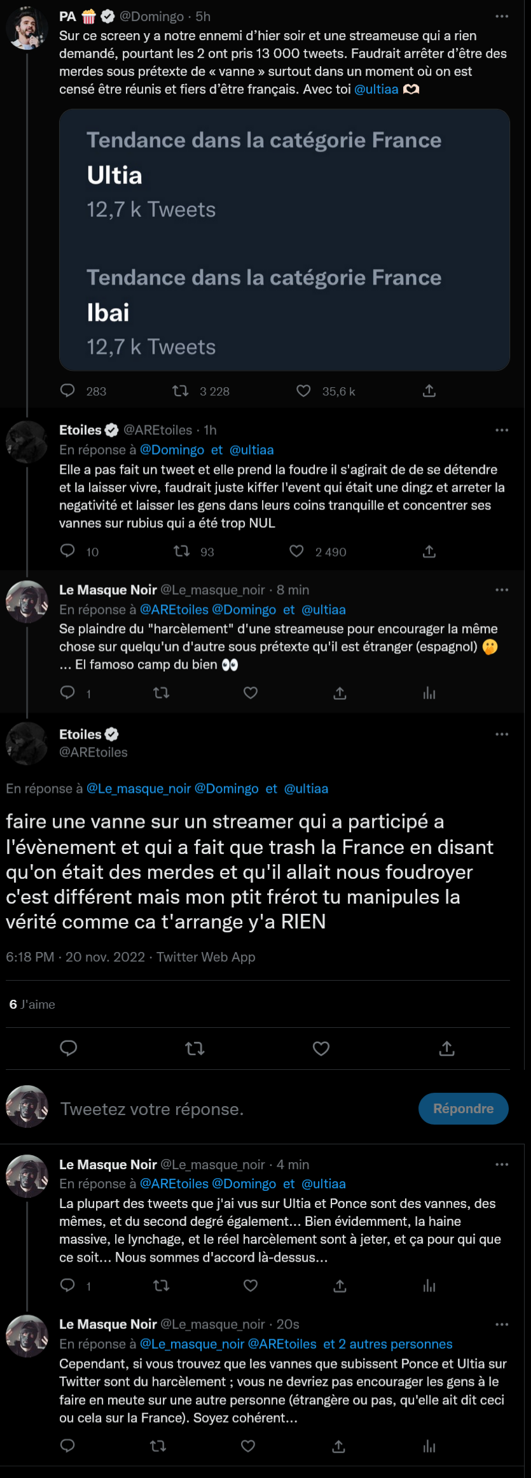The width and height of the screenshot is (531, 1478).
Task: Open '6 J'aime' likes list
Action: point(32,1004)
